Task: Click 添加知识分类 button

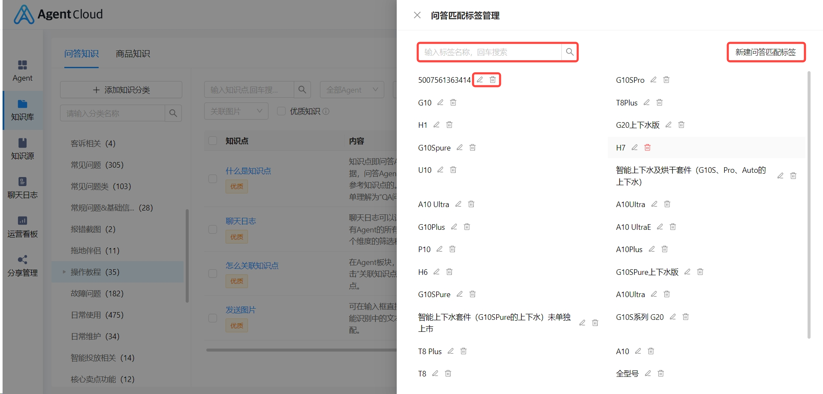Action: pyautogui.click(x=121, y=90)
